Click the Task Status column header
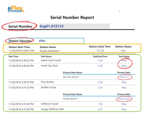The height and width of the screenshot is (114, 144). click(x=124, y=56)
